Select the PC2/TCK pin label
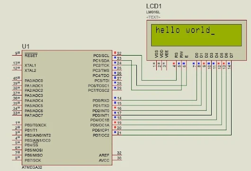The height and width of the screenshot is (171, 251). pyautogui.click(x=101, y=66)
